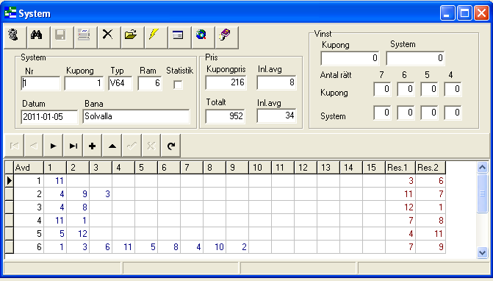Click the Kupongpris field showing 216

coord(226,82)
